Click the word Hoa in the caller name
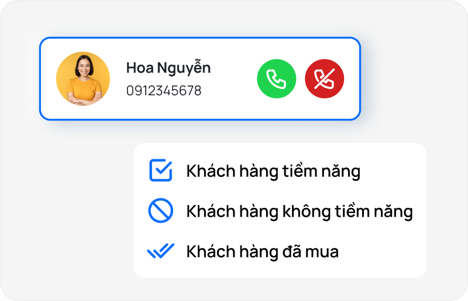Image resolution: width=468 pixels, height=301 pixels. (140, 68)
